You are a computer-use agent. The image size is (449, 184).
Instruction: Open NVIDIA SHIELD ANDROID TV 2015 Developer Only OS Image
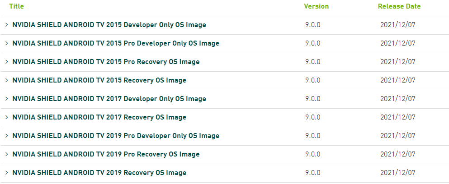coord(109,25)
